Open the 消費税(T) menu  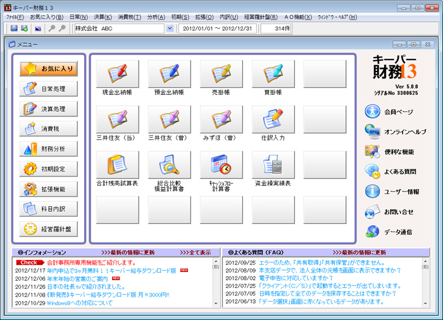point(129,17)
